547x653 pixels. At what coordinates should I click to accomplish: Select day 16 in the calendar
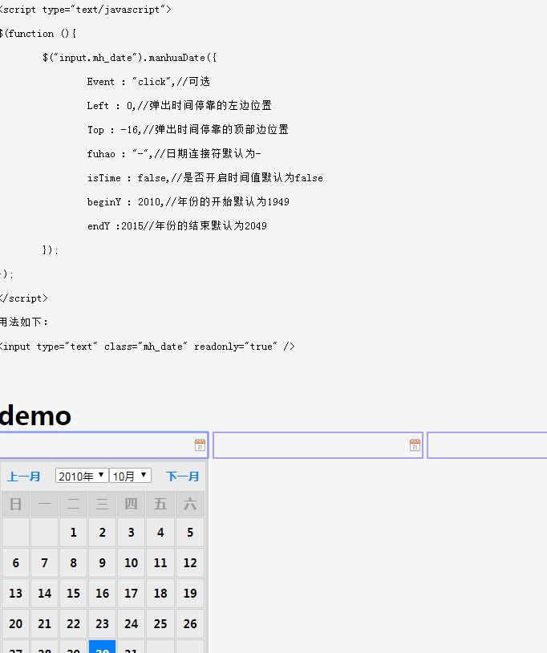[103, 593]
